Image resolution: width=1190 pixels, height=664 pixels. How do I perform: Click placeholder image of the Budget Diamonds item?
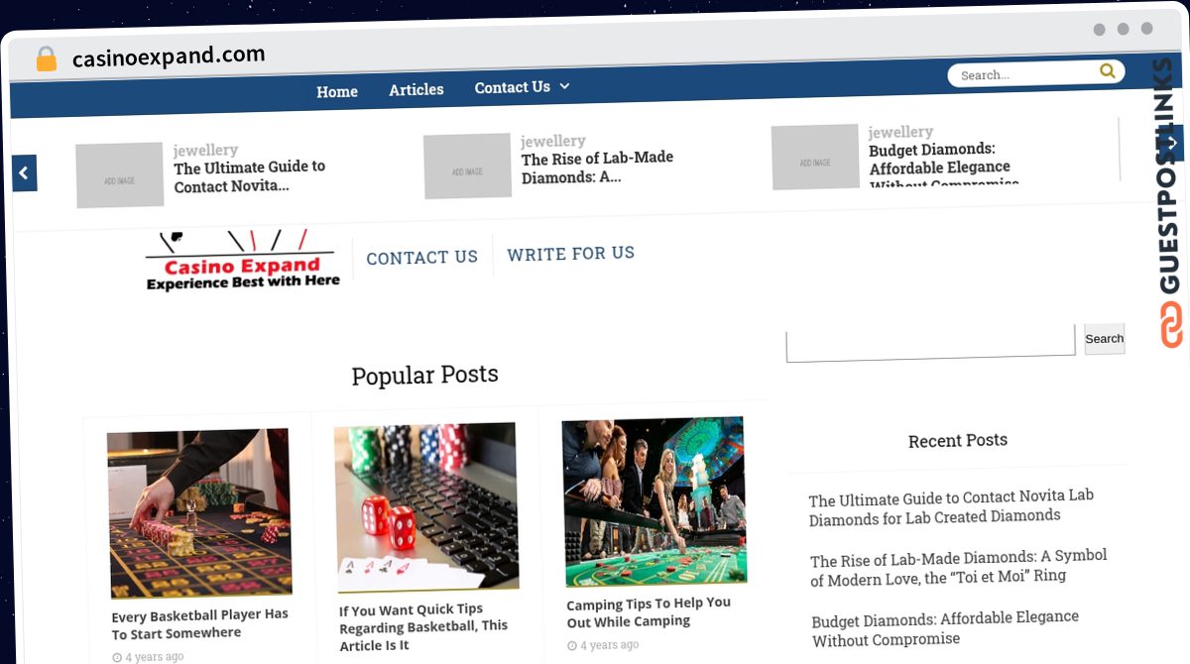pos(815,157)
